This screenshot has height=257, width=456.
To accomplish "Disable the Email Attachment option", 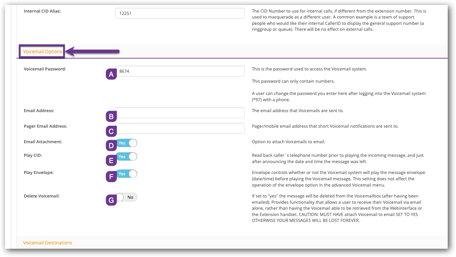I will coord(127,143).
